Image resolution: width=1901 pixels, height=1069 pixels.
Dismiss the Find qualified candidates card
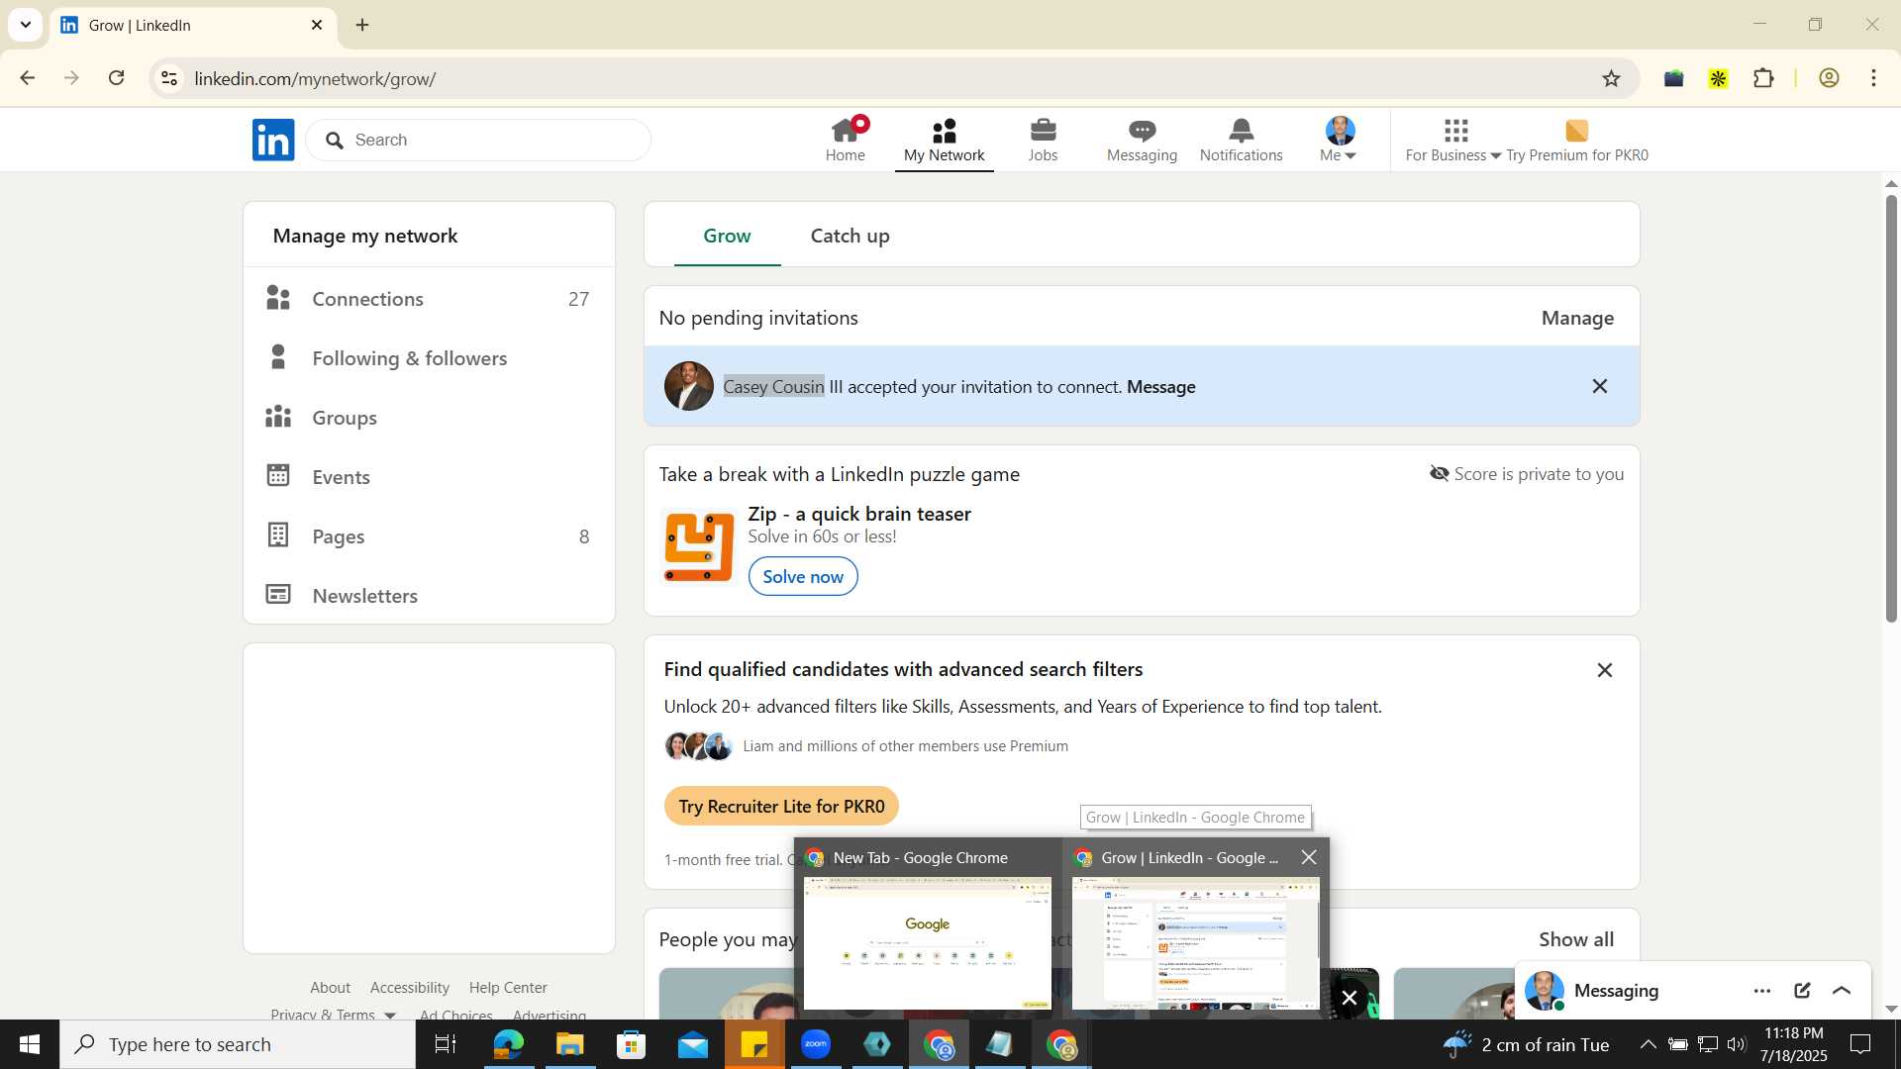click(x=1604, y=670)
